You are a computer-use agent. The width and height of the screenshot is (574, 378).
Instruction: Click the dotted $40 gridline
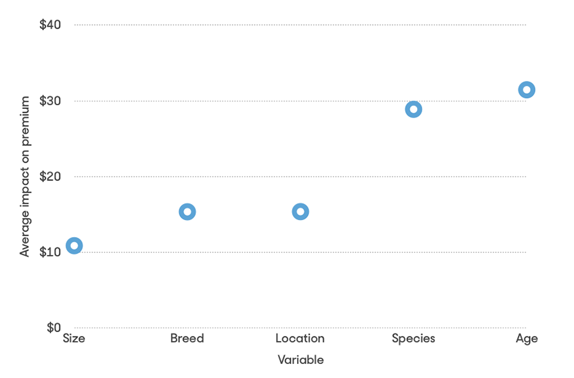tap(300, 25)
